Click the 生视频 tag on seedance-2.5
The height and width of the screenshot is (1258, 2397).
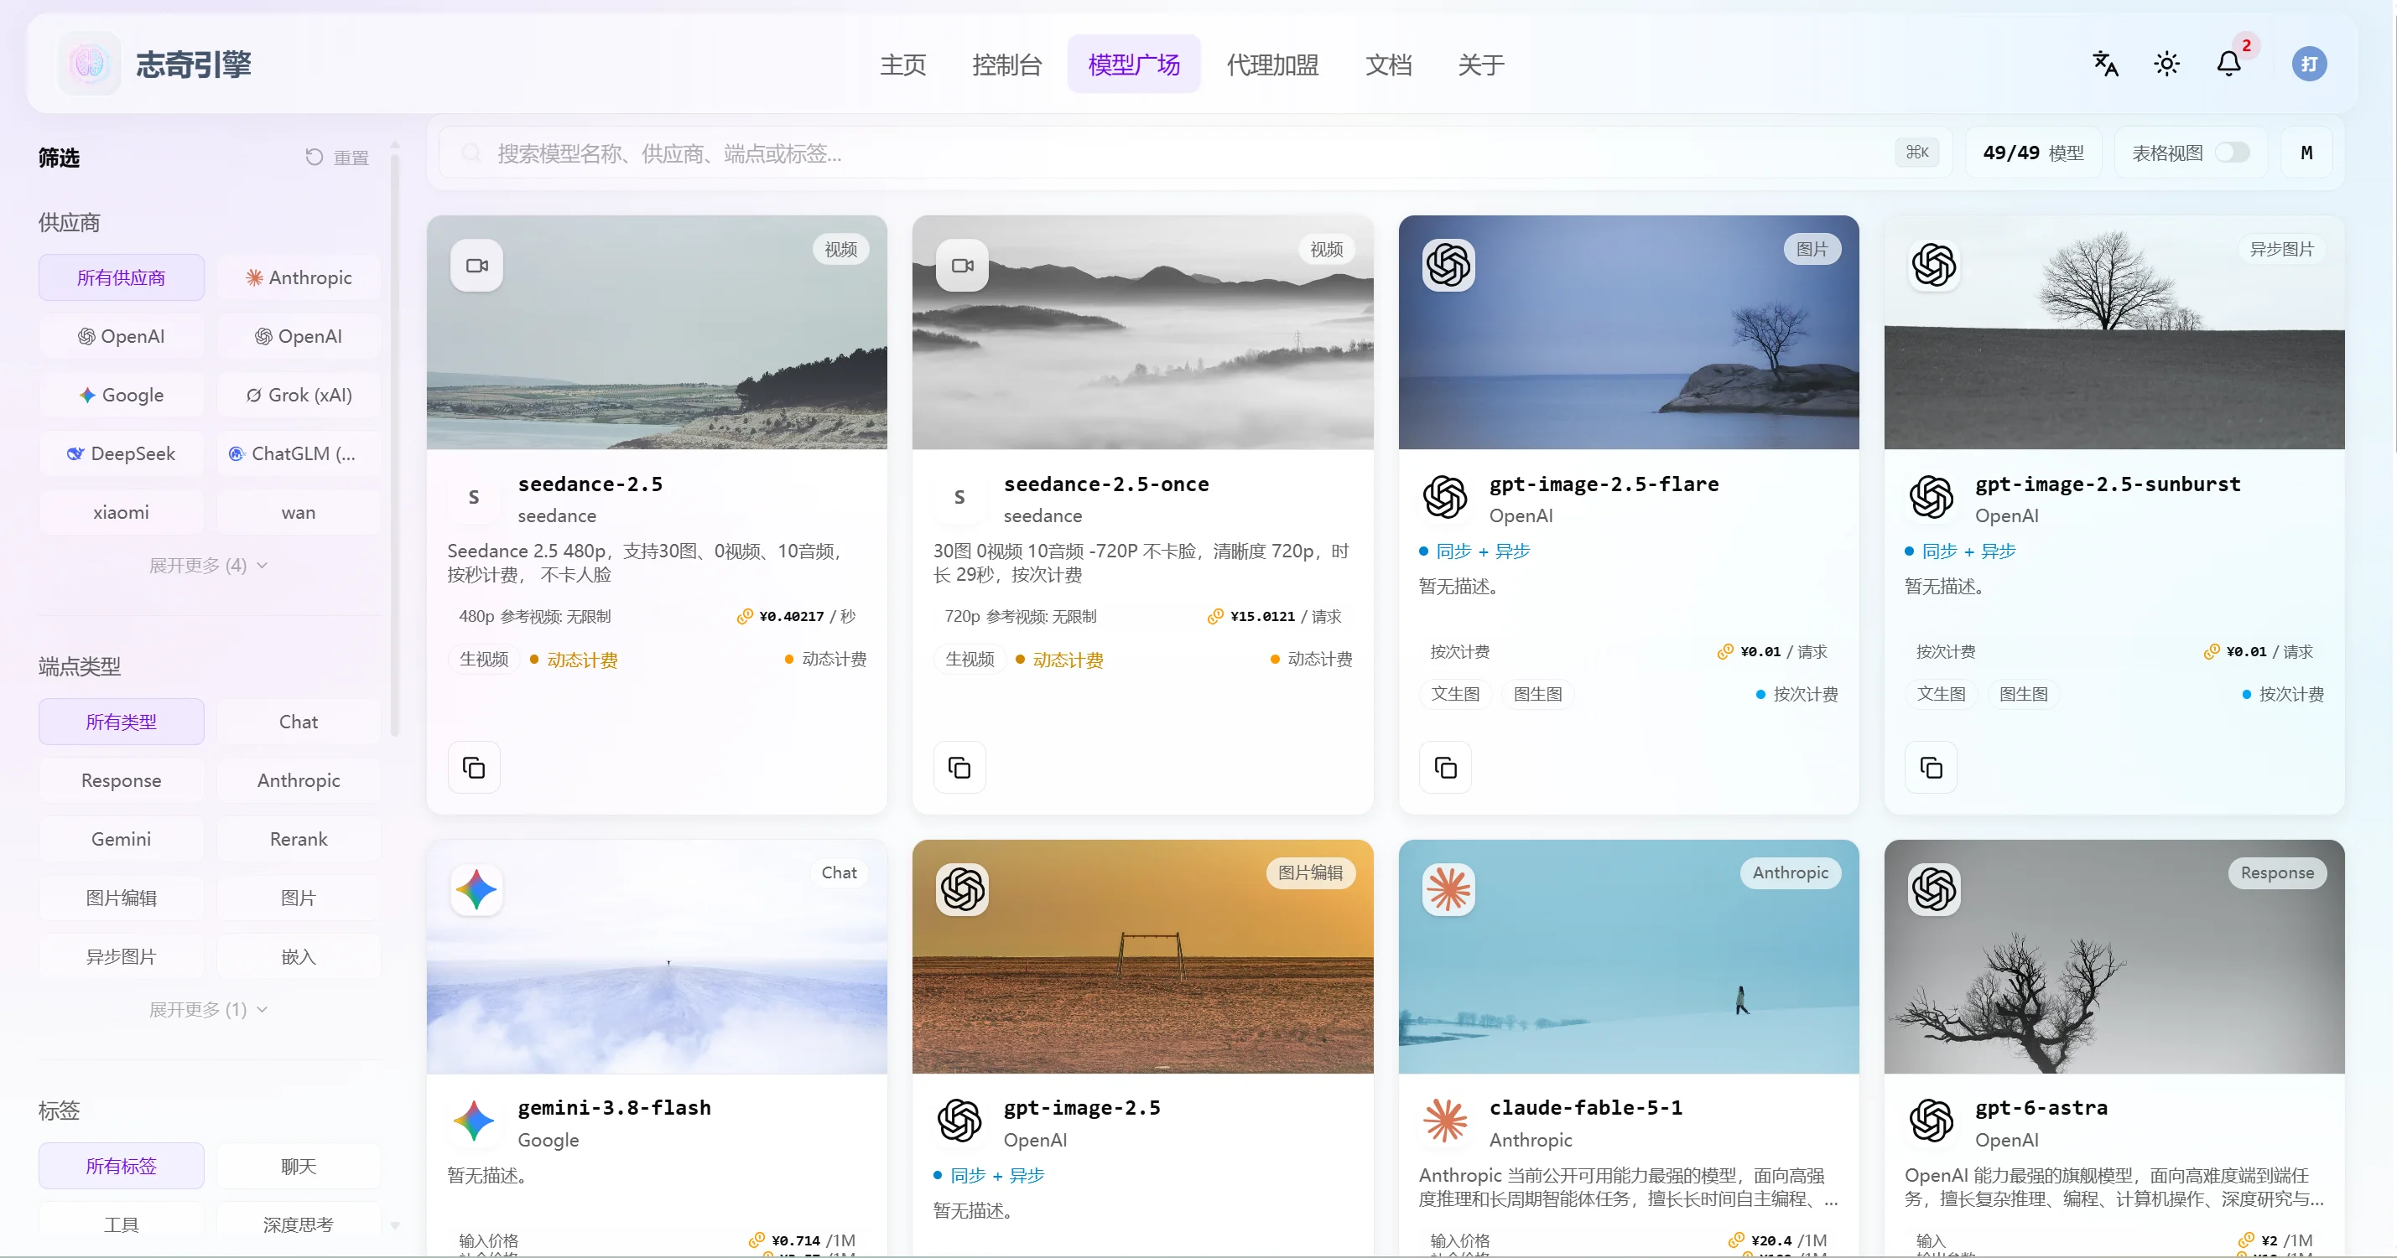[x=484, y=660]
